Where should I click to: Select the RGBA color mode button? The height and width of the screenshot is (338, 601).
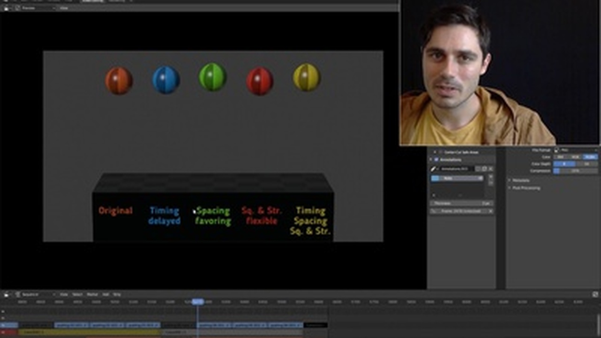tap(589, 157)
